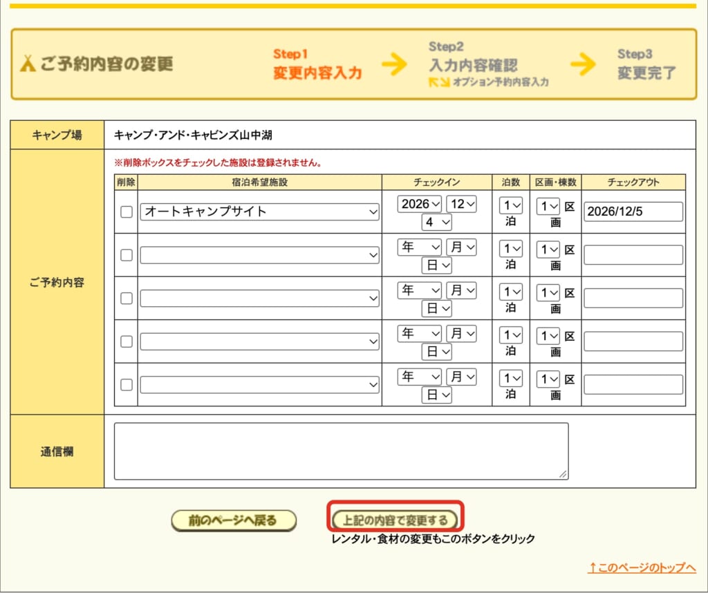This screenshot has height=593, width=708.
Task: Tick the delete checkbox in the second reservation row
Action: point(127,255)
